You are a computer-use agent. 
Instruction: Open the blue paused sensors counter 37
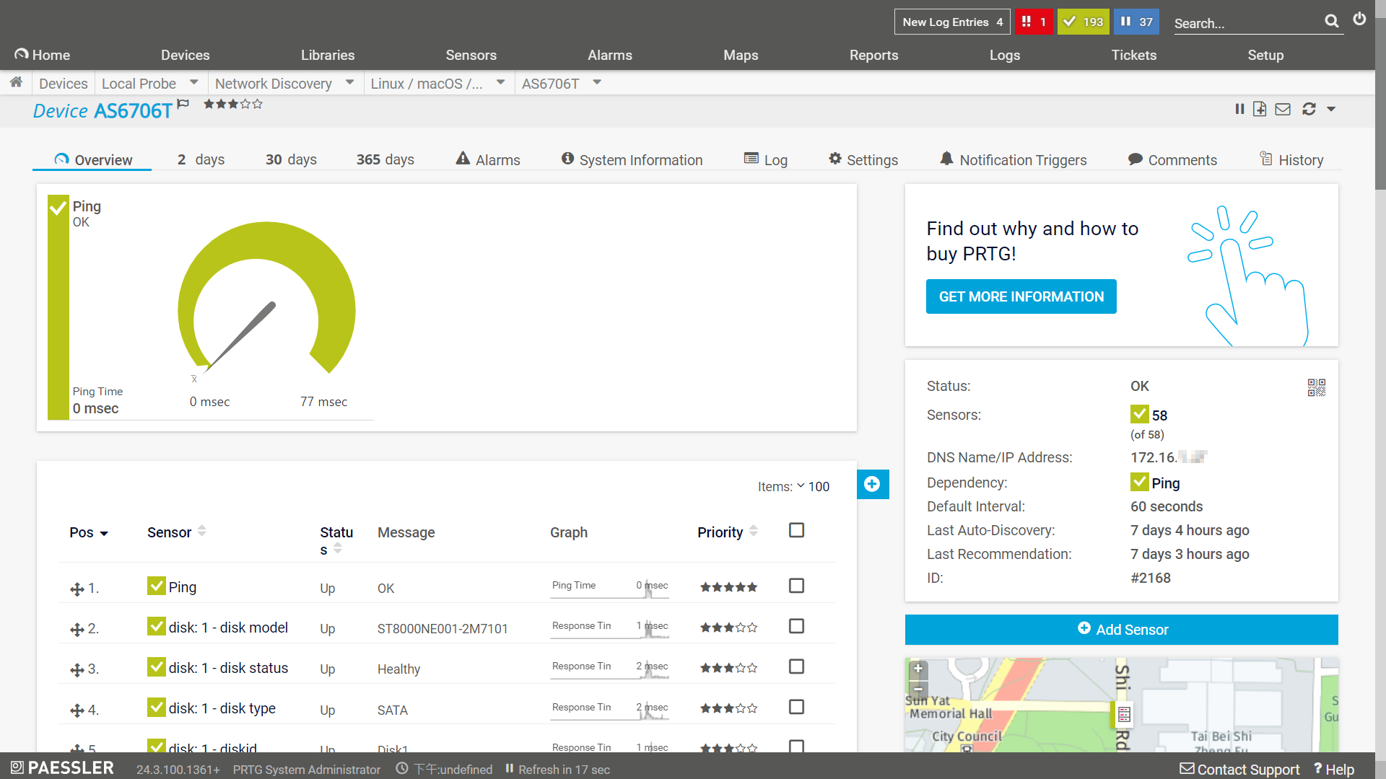(x=1136, y=22)
